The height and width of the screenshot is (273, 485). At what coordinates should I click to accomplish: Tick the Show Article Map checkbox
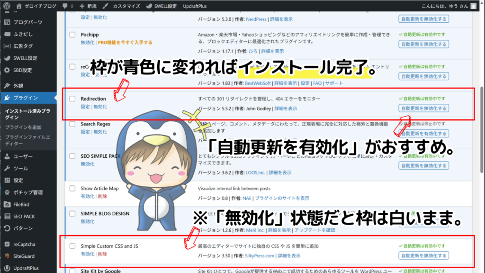point(72,189)
